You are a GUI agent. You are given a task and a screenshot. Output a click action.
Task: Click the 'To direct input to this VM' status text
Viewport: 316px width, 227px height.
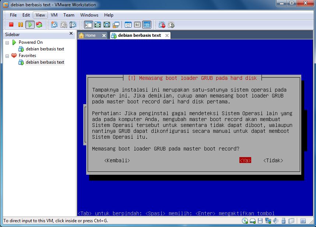coord(56,221)
